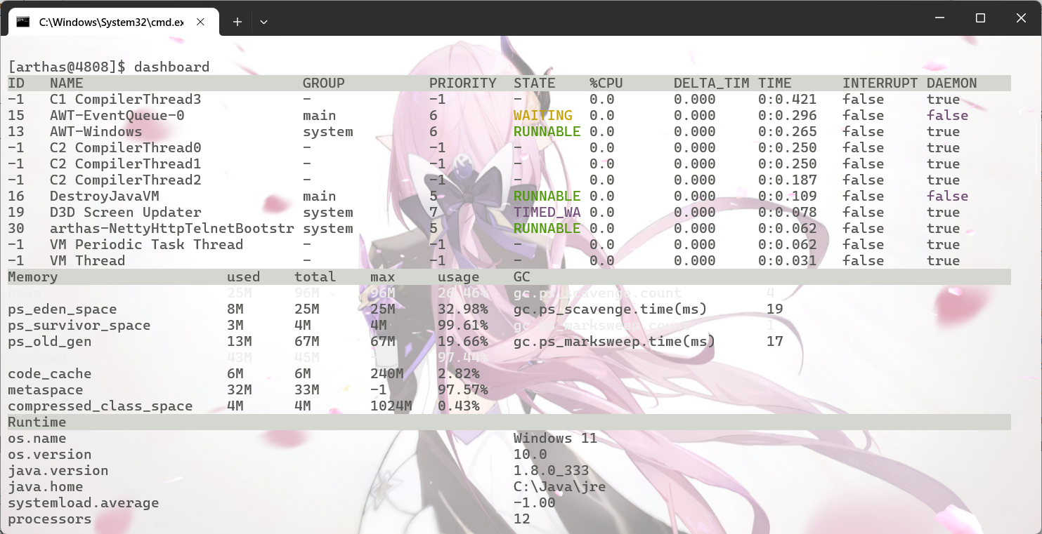Click the STATE column header

[535, 84]
